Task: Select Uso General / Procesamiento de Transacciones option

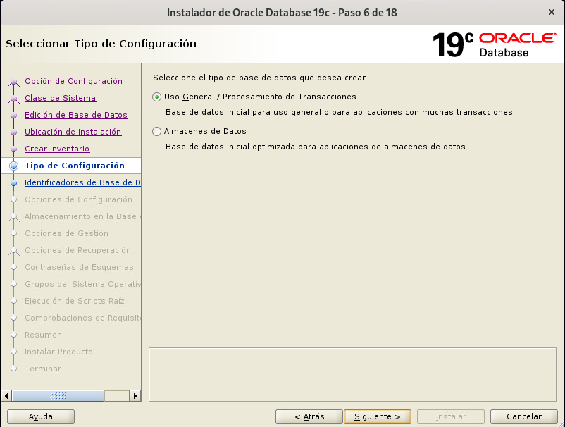Action: coord(156,97)
